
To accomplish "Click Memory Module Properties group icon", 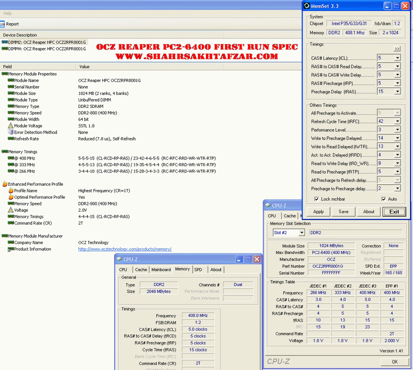I will pyautogui.click(x=5, y=74).
